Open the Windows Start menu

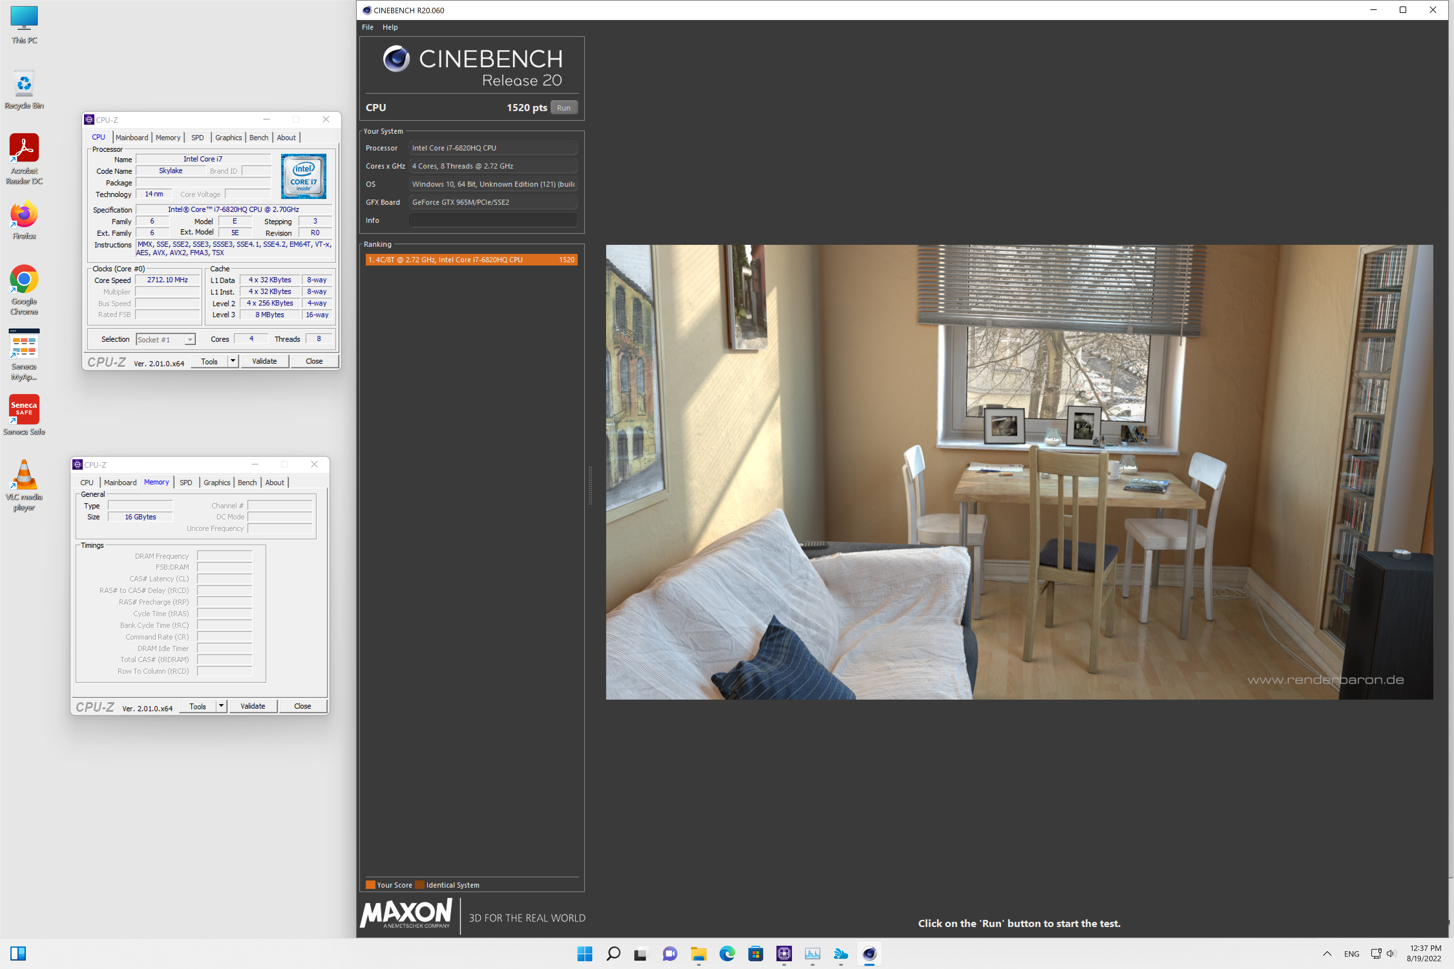584,953
